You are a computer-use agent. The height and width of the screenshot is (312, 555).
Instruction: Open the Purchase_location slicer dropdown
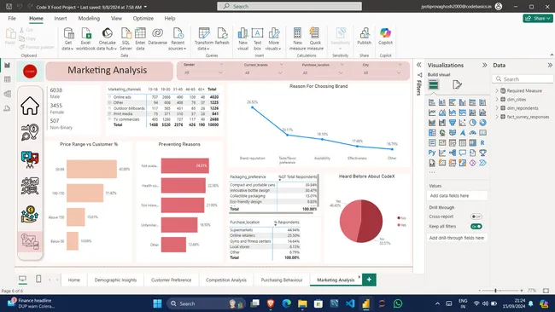click(x=341, y=72)
